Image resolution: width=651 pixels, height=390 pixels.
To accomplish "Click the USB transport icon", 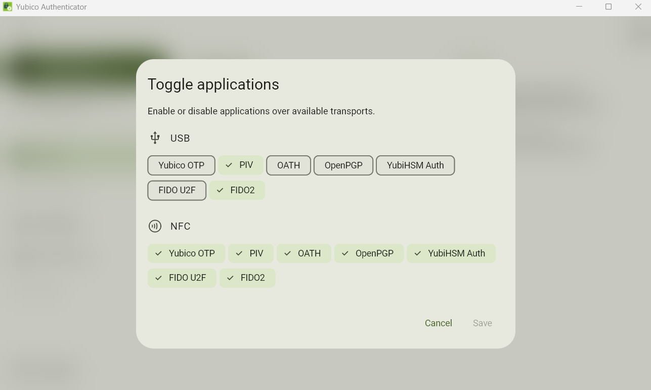I will (155, 138).
